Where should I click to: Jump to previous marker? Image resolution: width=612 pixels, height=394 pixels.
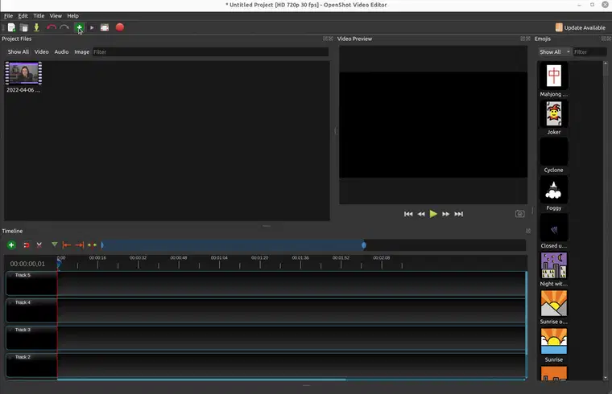[x=67, y=245]
